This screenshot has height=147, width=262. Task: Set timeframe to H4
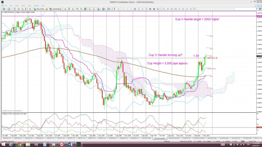183,9
